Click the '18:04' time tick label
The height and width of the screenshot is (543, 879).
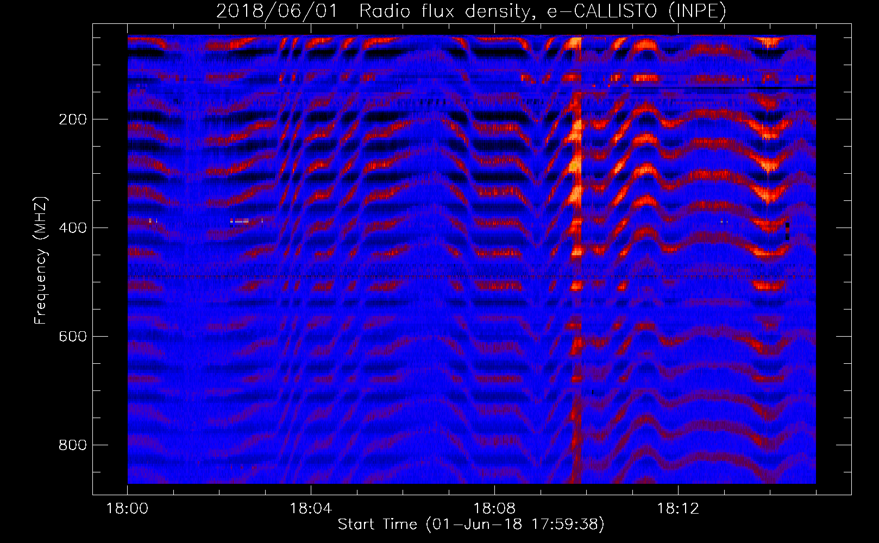coord(311,509)
